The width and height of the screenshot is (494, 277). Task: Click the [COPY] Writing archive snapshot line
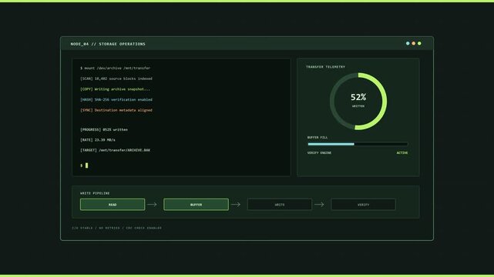pos(115,89)
